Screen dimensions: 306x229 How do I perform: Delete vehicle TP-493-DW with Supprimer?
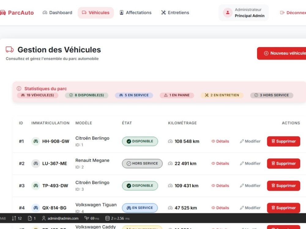[x=284, y=186]
